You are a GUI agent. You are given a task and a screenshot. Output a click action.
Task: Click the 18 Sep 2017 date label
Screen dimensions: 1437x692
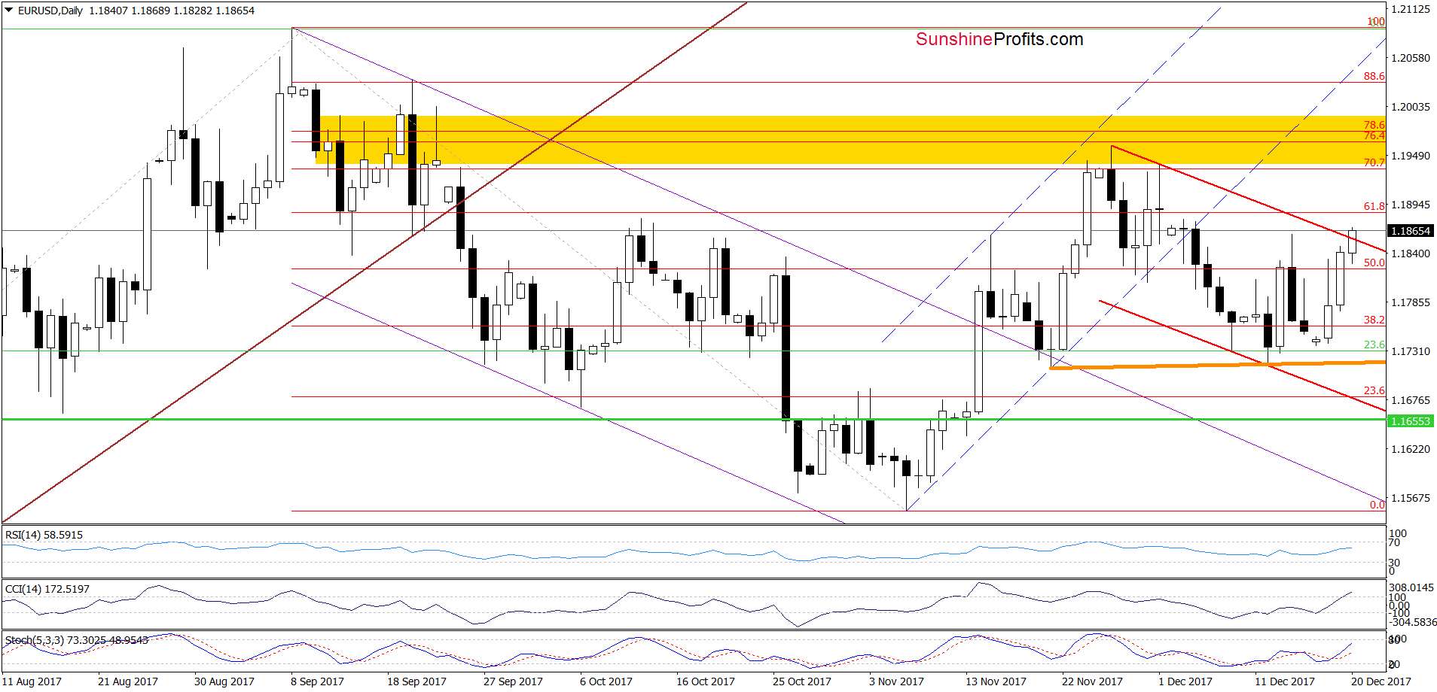point(416,681)
